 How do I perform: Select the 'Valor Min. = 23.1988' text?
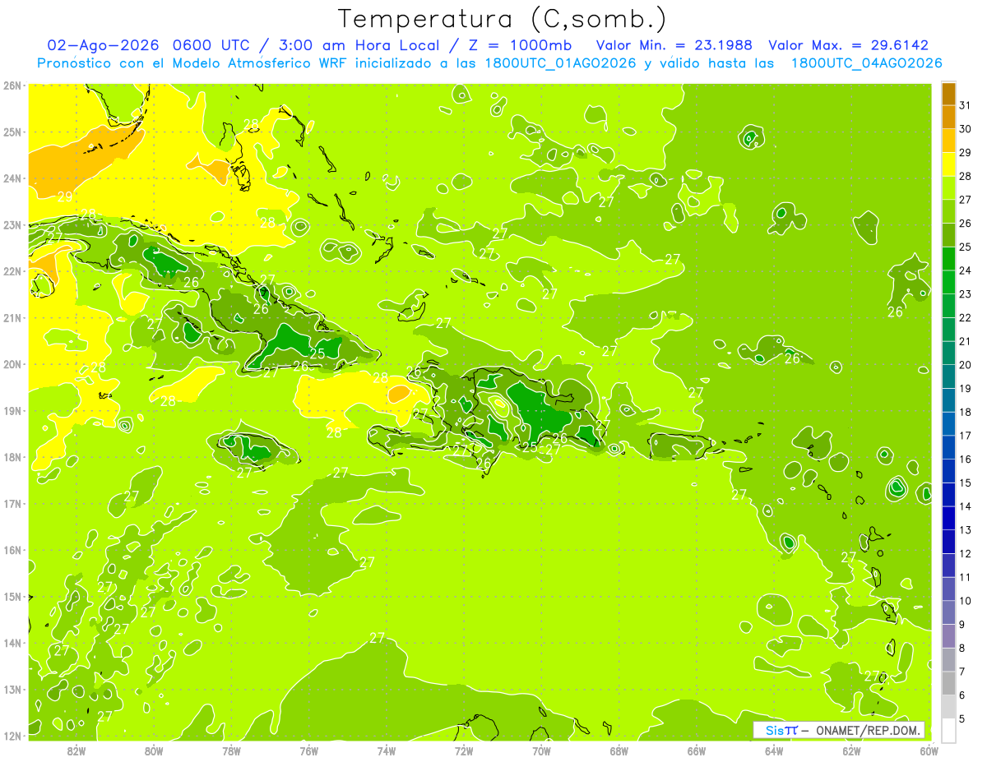[674, 45]
